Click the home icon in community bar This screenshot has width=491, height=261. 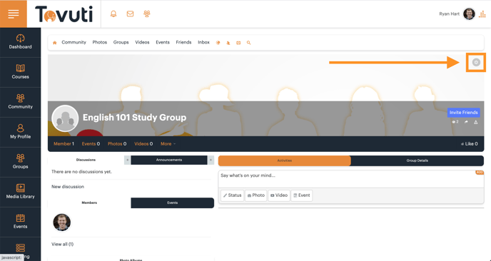(x=55, y=43)
